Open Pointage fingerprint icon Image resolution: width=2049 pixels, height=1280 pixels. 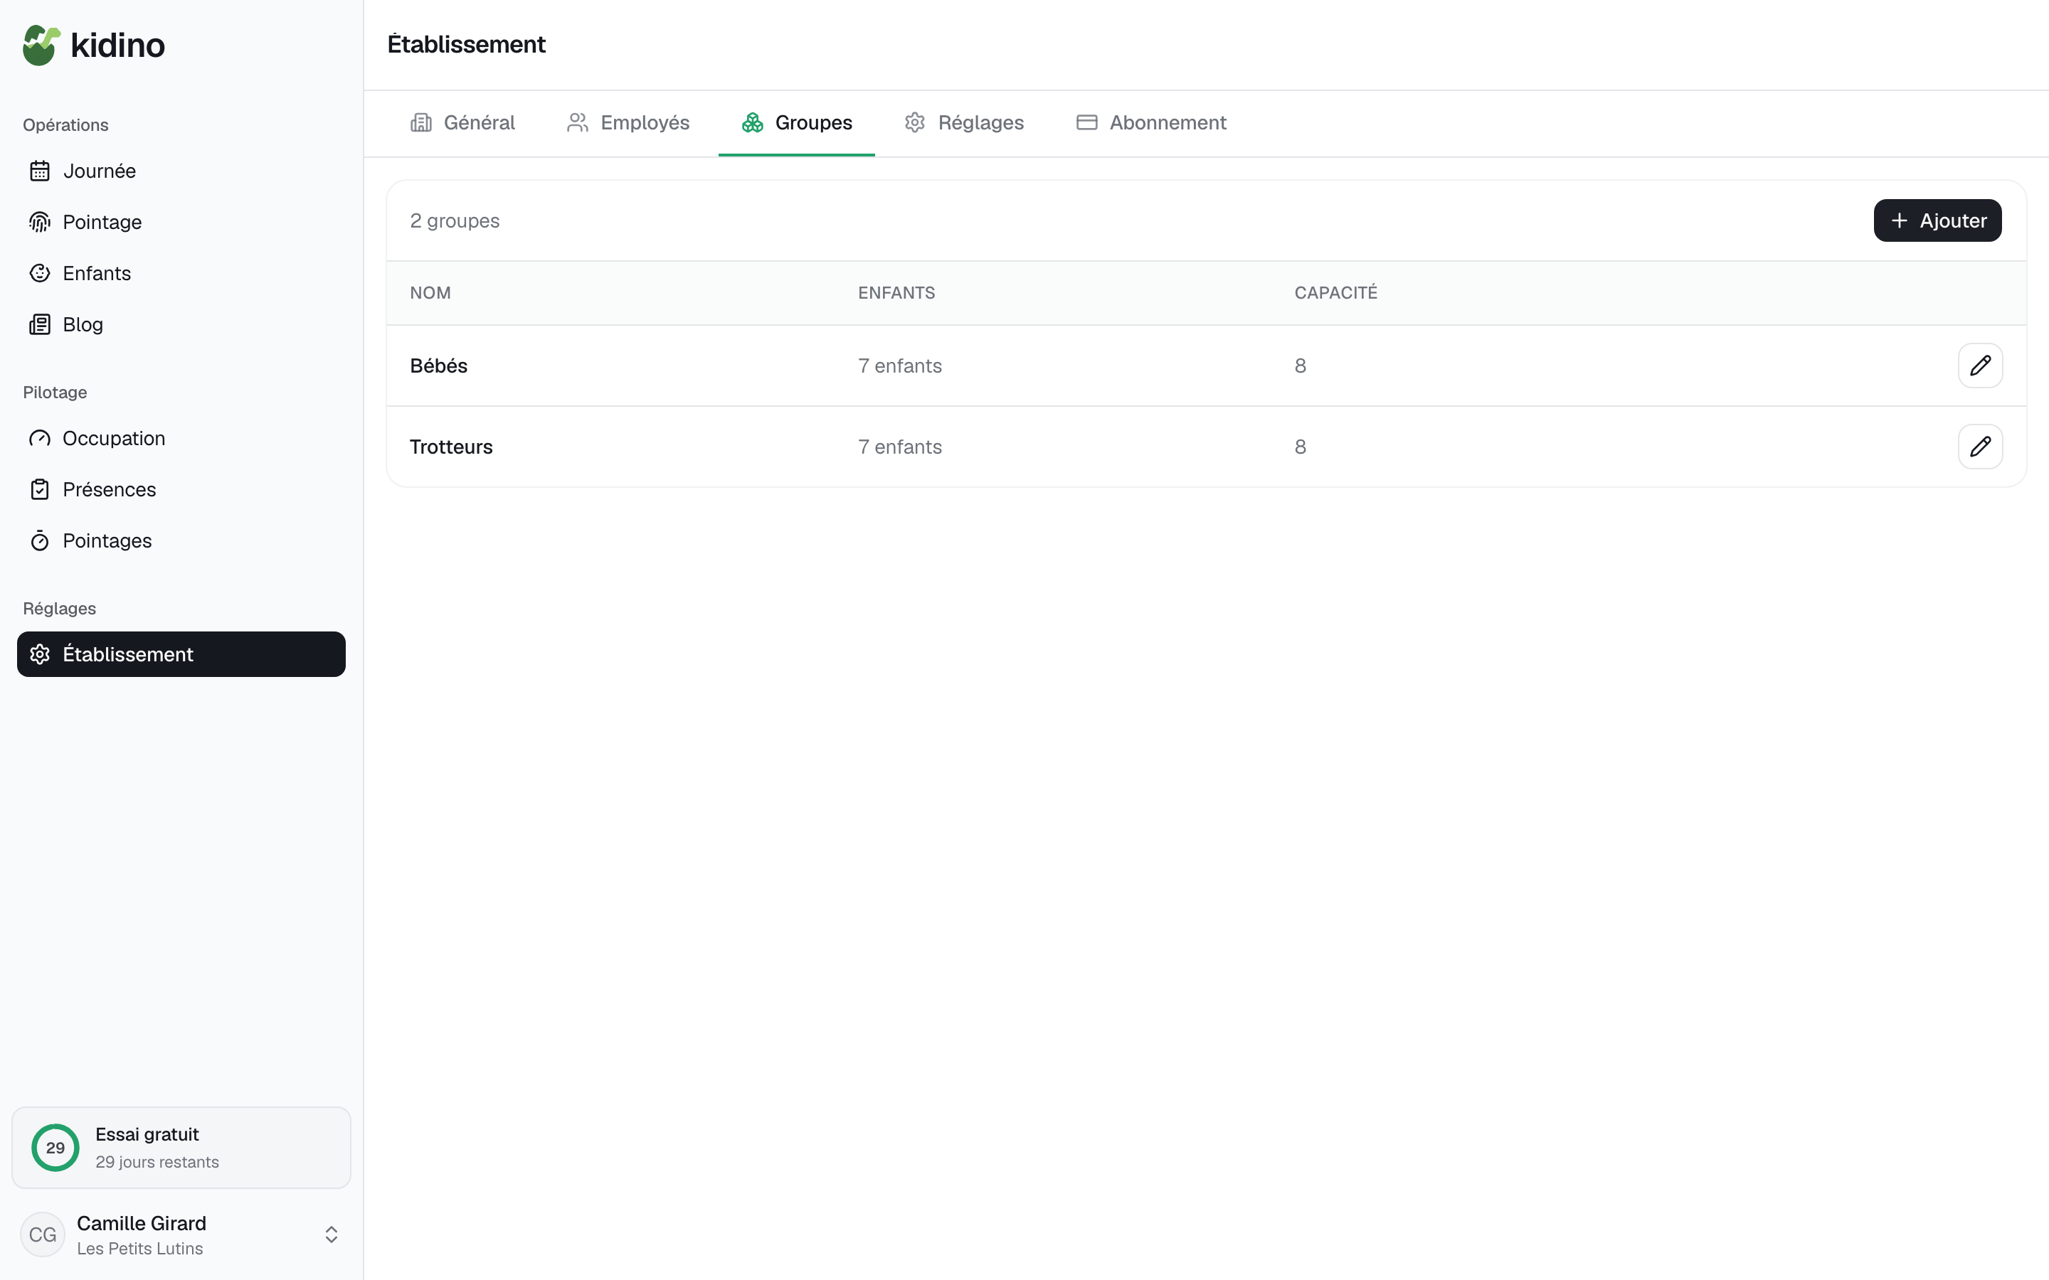(40, 222)
